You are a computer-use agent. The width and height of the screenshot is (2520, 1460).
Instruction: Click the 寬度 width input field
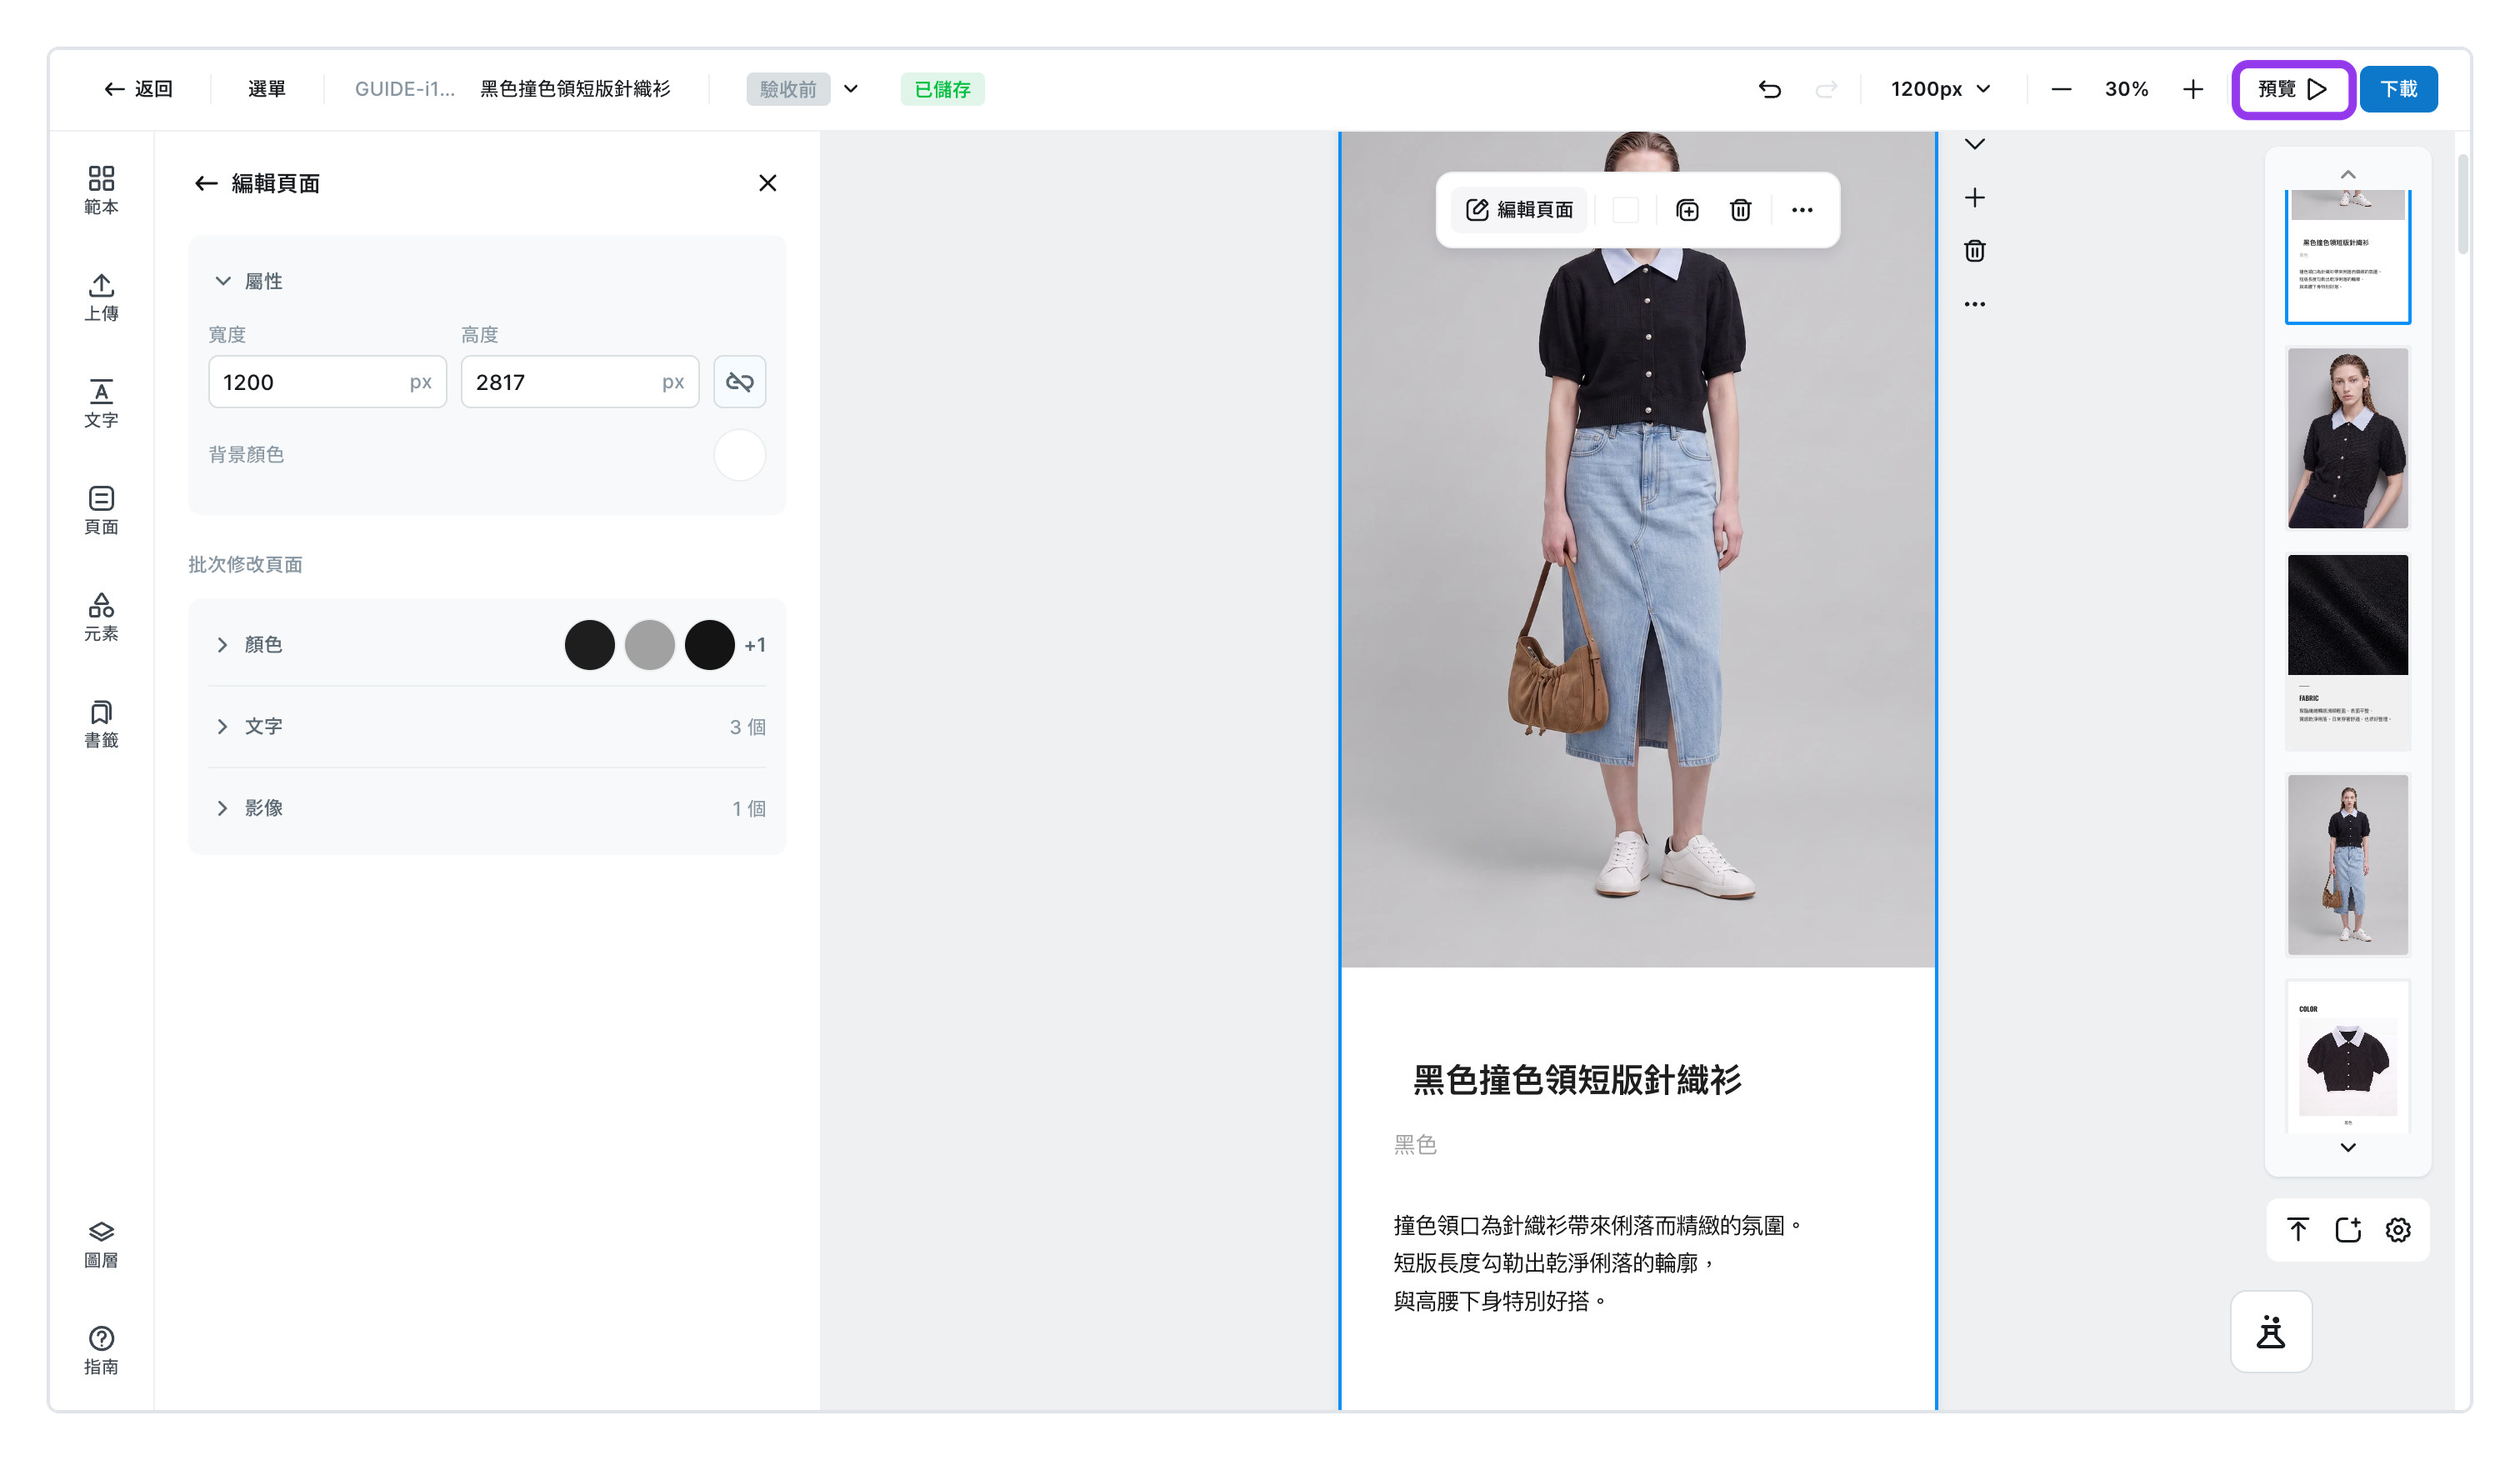coord(327,382)
